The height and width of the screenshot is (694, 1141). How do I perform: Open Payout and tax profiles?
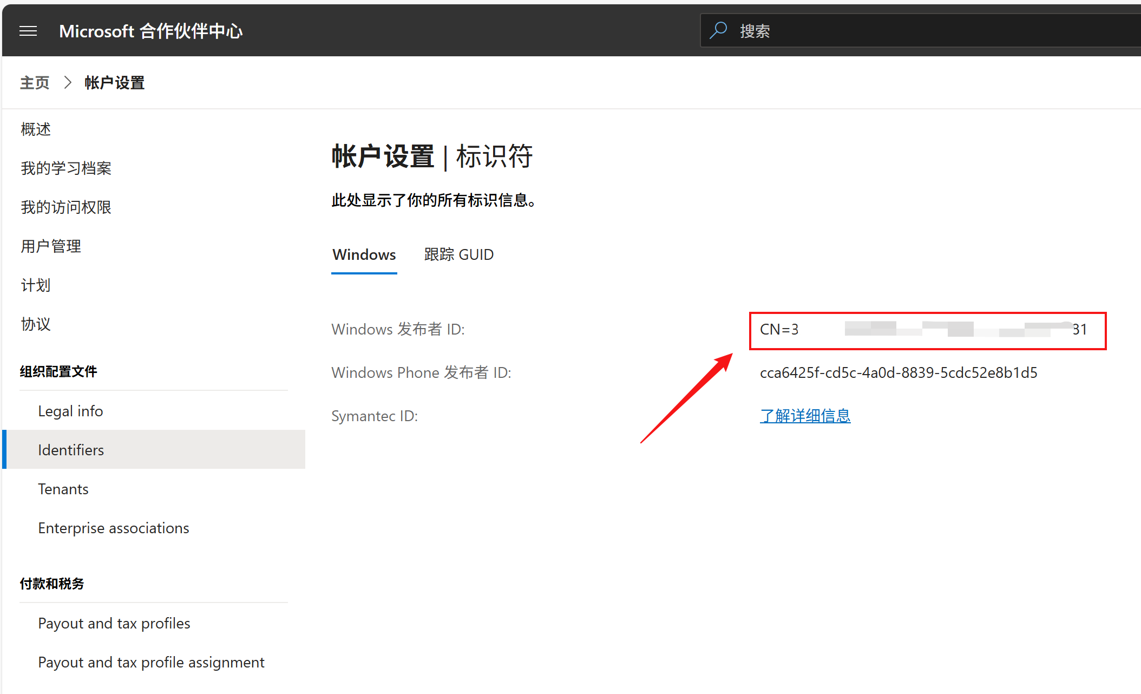(114, 623)
